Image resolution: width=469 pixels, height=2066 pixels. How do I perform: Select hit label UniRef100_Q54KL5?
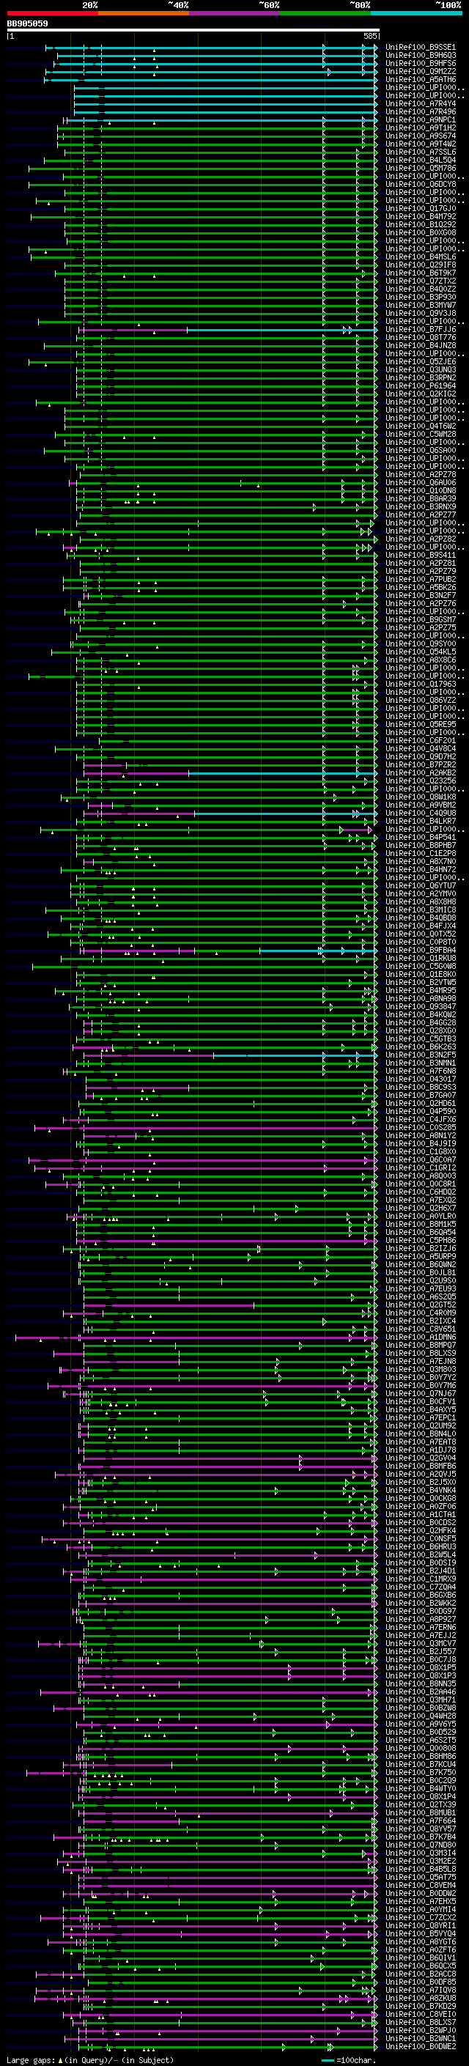tap(421, 652)
